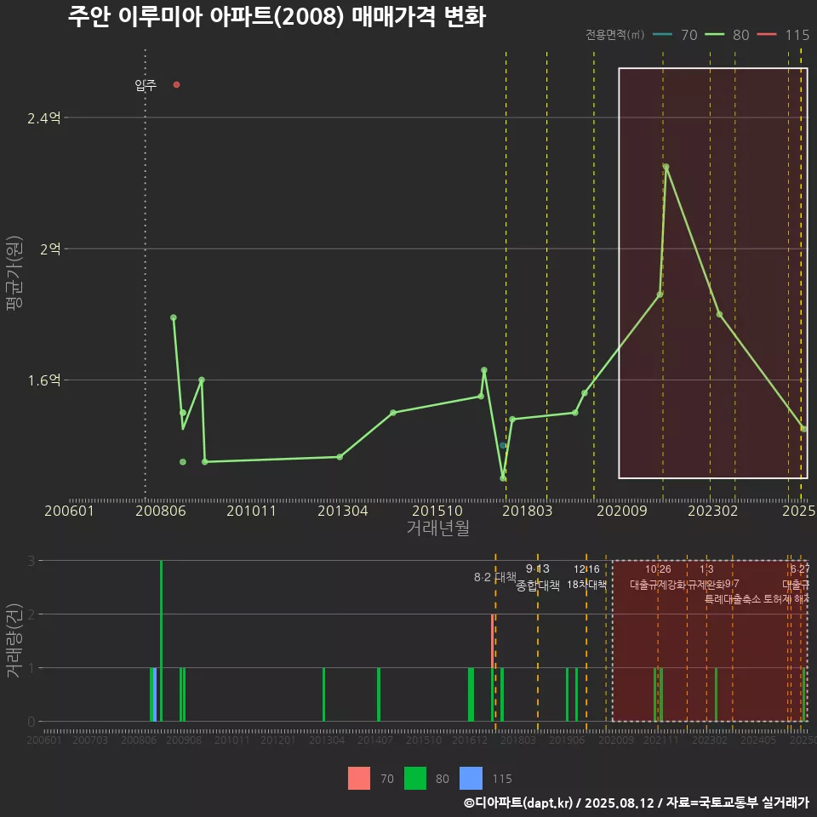
Task: Click 201011 label on price chart axis
Action: (x=251, y=511)
